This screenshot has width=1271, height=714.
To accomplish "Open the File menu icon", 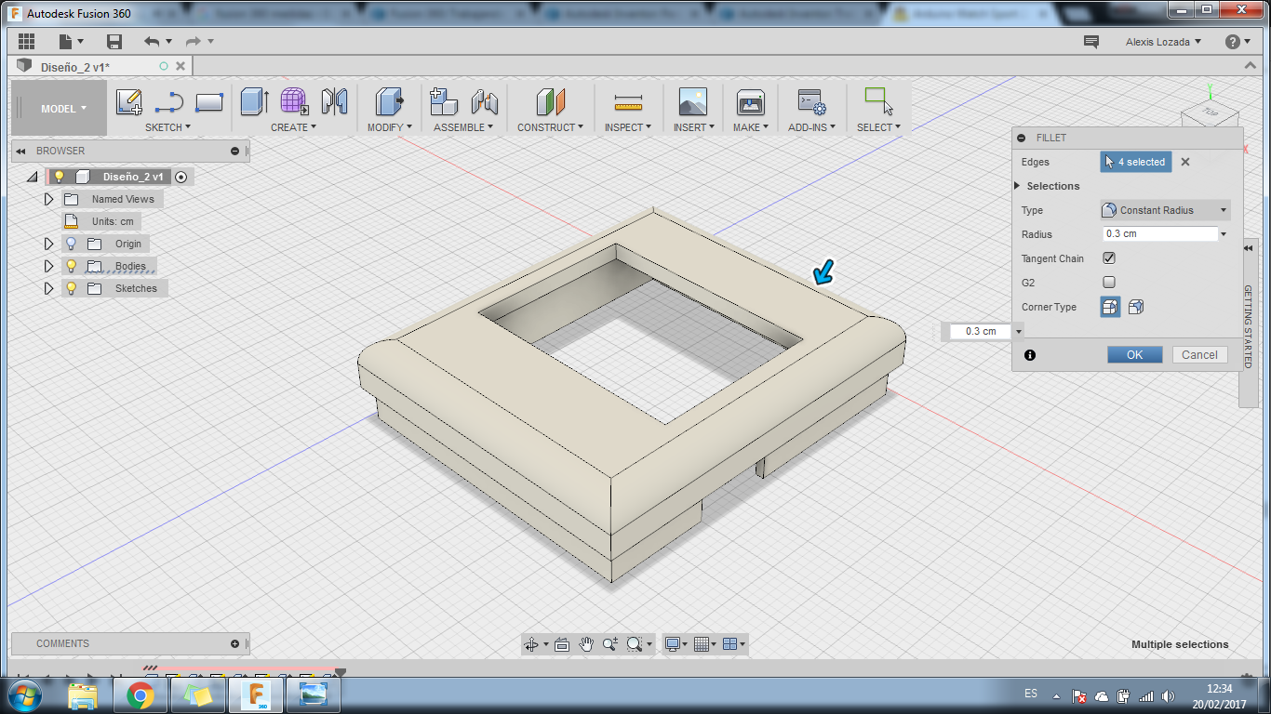I will (x=70, y=42).
